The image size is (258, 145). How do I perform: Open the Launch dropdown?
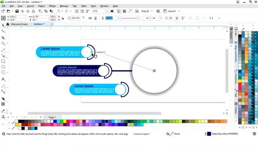[179, 11]
